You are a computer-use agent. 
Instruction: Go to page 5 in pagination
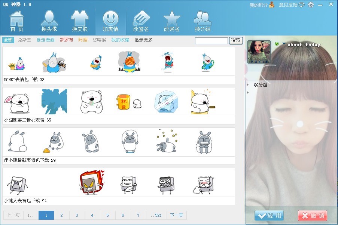(107, 215)
